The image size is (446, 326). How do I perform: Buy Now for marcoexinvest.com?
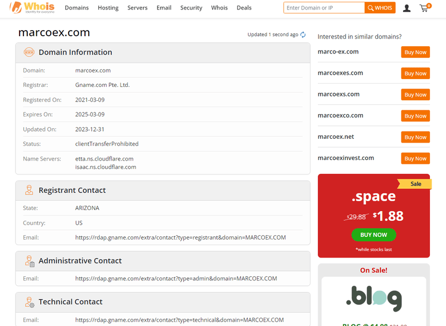[x=415, y=159]
